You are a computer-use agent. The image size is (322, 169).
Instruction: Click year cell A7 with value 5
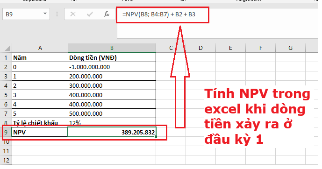(40, 113)
